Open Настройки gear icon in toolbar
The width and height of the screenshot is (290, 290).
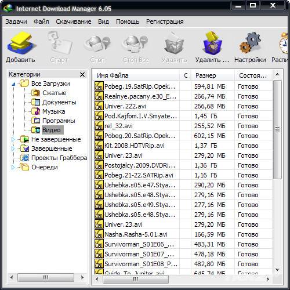click(250, 43)
